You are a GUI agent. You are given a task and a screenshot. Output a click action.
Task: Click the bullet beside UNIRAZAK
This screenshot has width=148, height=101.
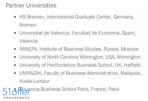coord(15,73)
